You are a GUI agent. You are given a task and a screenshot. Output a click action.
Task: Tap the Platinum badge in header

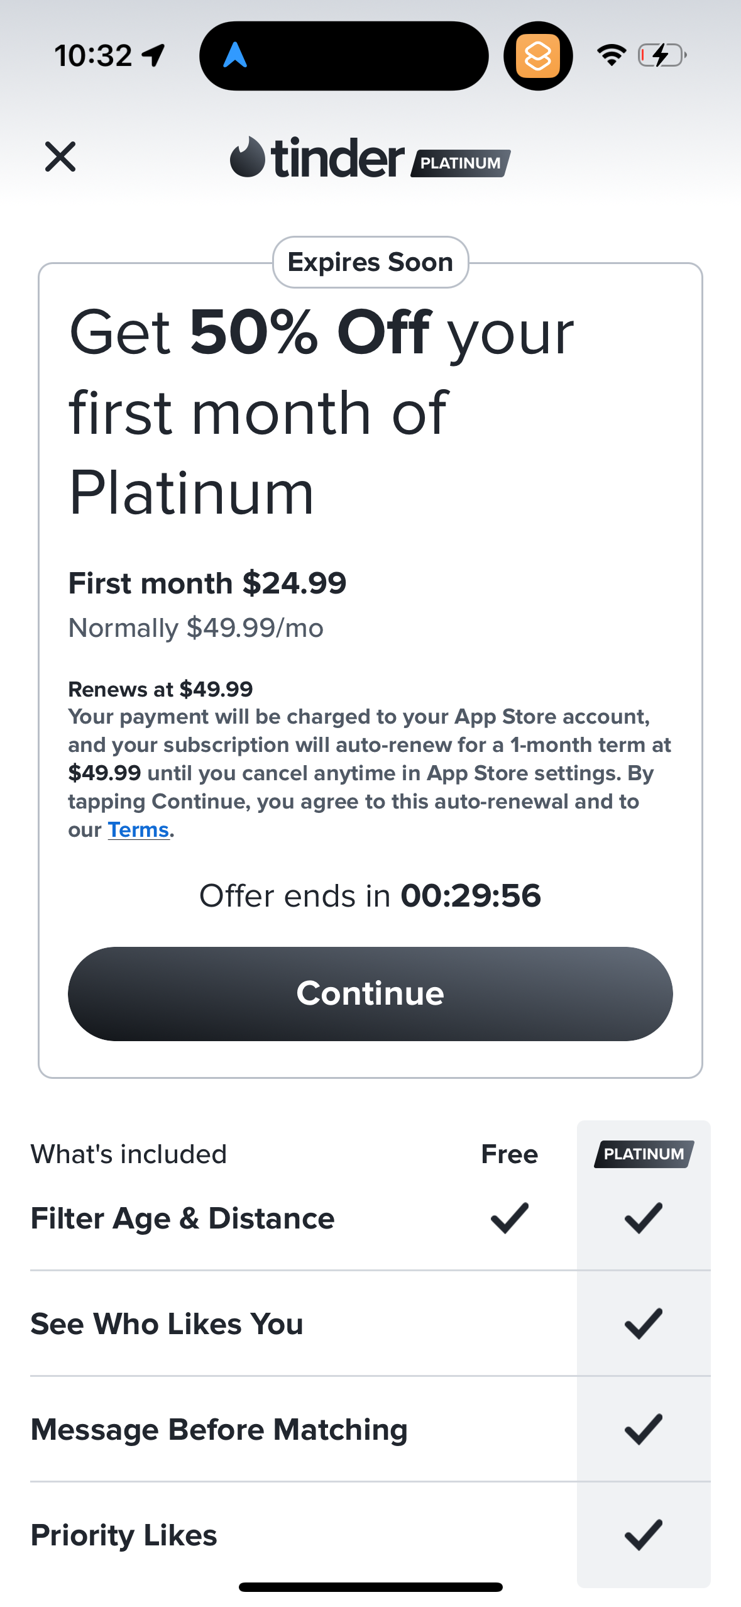click(461, 163)
